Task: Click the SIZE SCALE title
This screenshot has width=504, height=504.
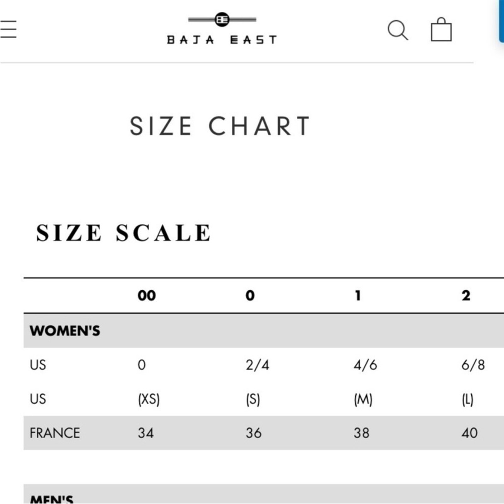Action: (x=123, y=233)
